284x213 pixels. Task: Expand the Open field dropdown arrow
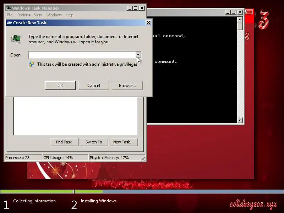tap(138, 55)
